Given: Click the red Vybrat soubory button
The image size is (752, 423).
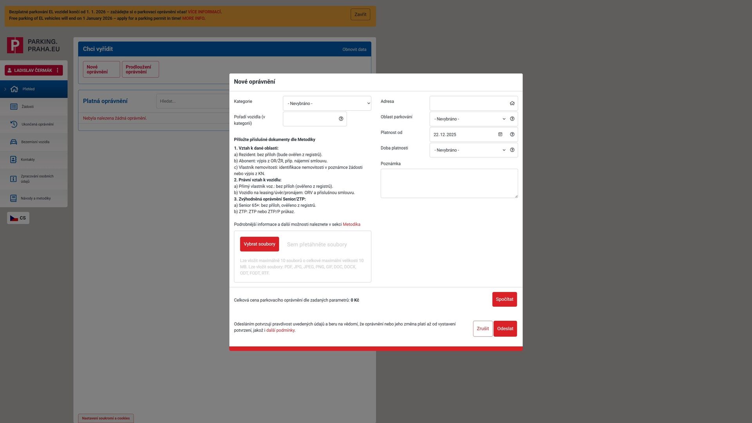Looking at the screenshot, I should coord(259,244).
